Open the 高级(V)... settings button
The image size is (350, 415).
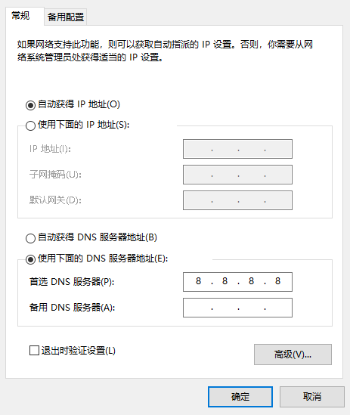(x=293, y=355)
